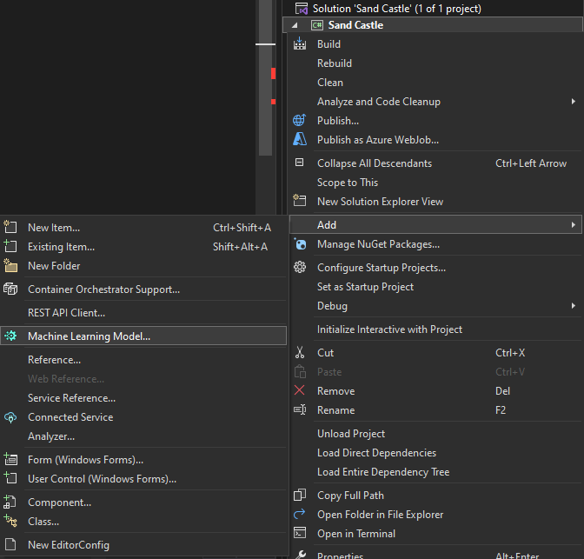This screenshot has width=584, height=559.
Task: Click the Component icon
Action: [x=10, y=502]
